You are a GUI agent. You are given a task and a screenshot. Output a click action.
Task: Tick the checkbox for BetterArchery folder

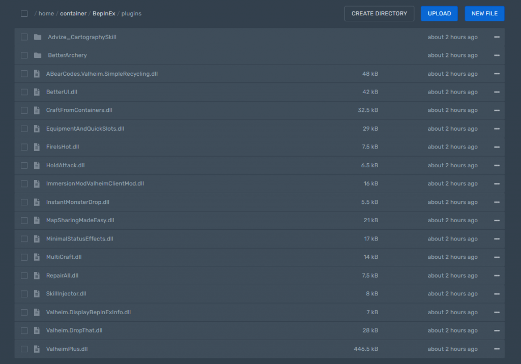pyautogui.click(x=24, y=55)
